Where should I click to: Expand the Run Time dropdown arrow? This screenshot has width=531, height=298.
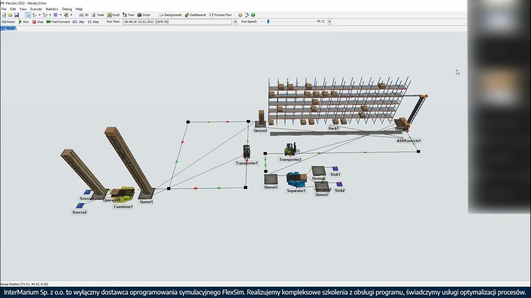pos(235,22)
